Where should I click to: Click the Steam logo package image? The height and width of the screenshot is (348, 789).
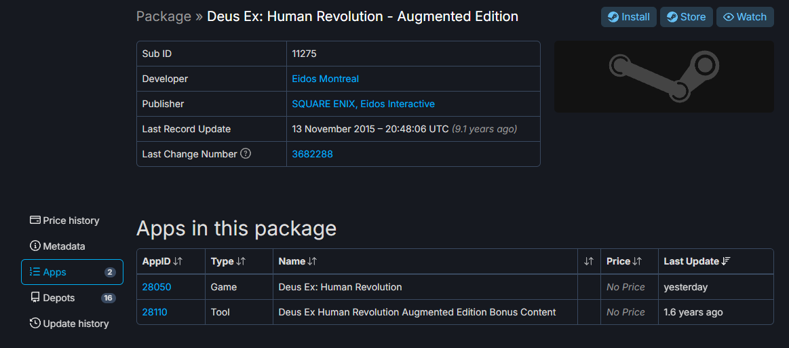663,77
